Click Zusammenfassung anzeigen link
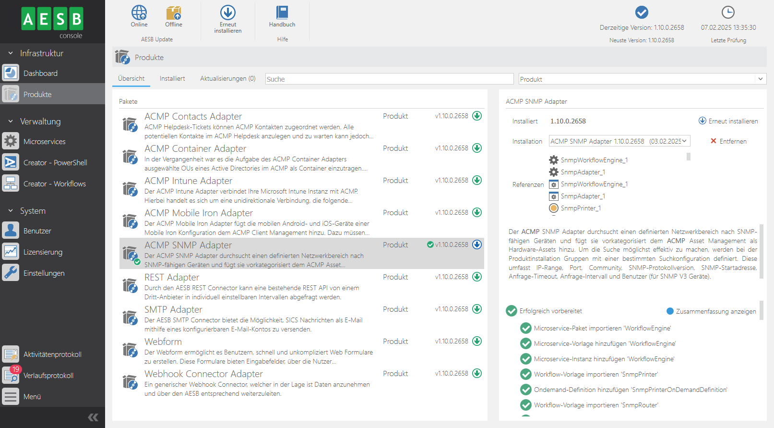This screenshot has height=428, width=774. coord(711,311)
